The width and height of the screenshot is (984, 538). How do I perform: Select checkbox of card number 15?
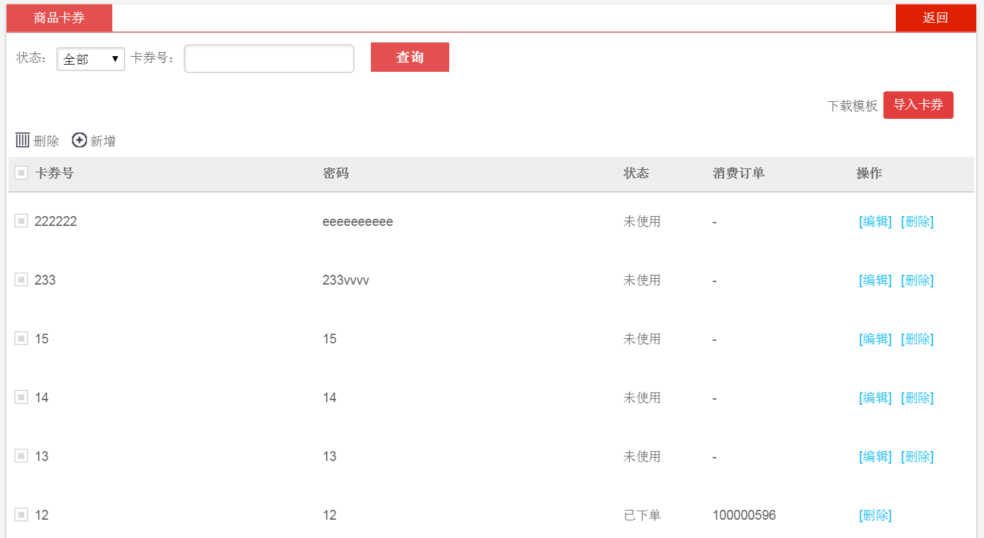[21, 338]
